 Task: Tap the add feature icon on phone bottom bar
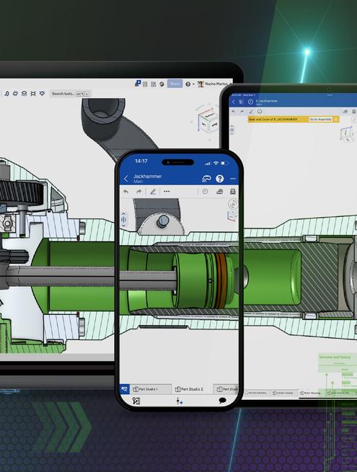pyautogui.click(x=180, y=401)
